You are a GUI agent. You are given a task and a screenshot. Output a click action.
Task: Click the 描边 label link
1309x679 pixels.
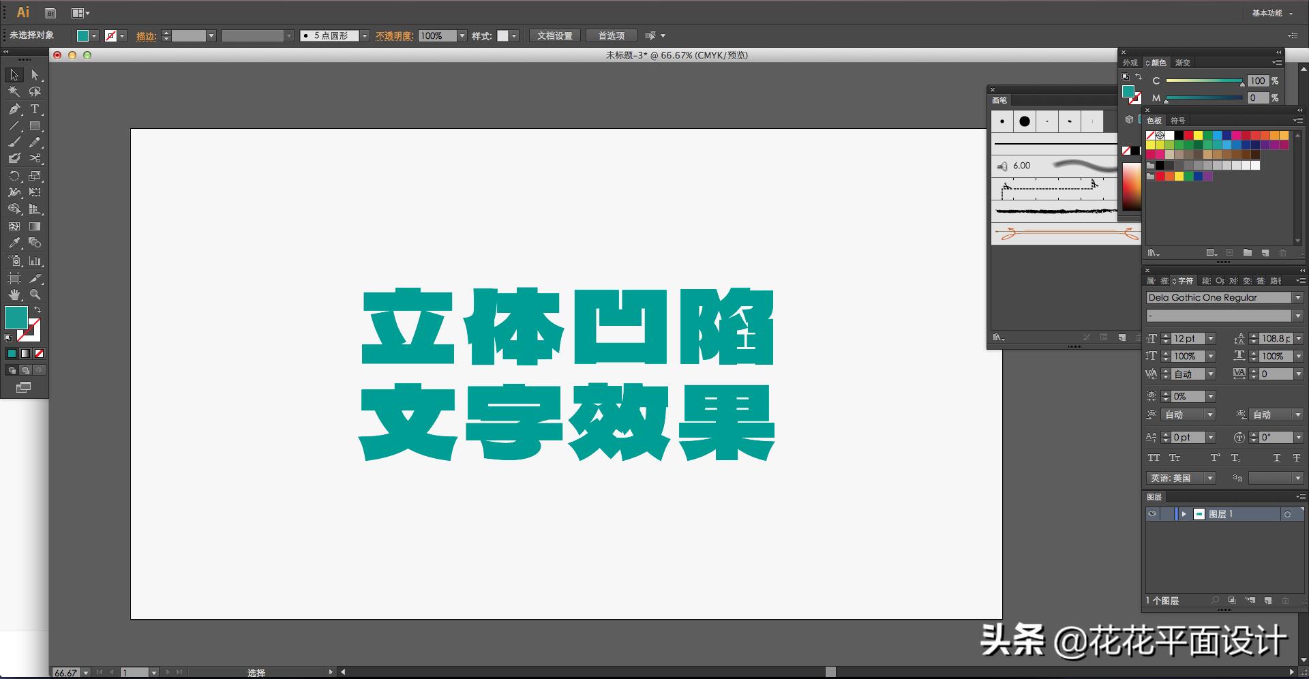click(x=146, y=36)
